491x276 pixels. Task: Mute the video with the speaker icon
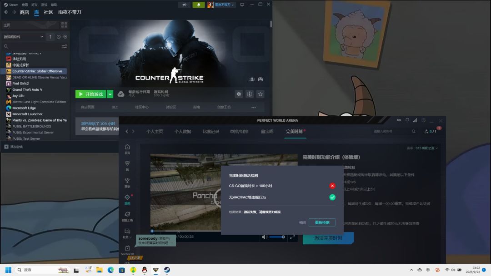pyautogui.click(x=264, y=237)
